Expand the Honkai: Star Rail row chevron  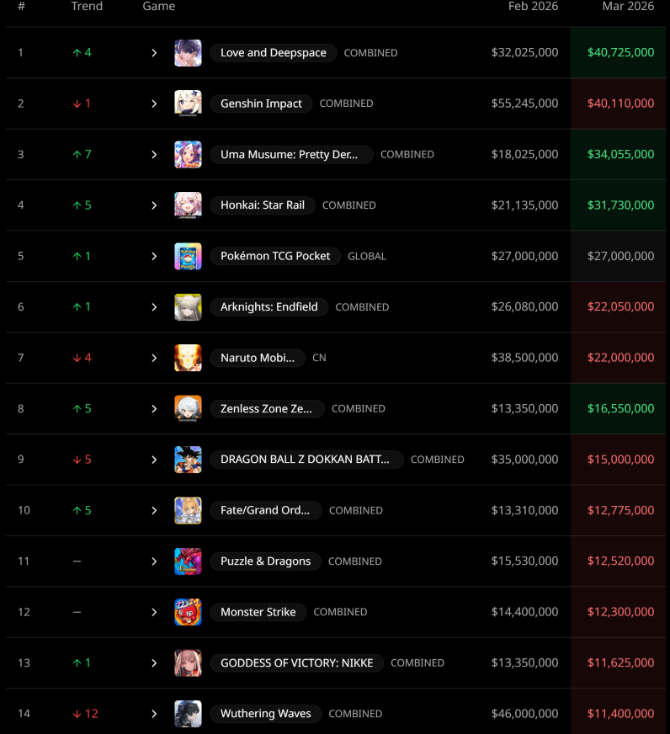154,205
